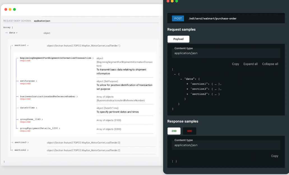Expand beginningSegmentForShipmentInformationTransaction property
The height and width of the screenshot is (175, 289).
click(x=57, y=58)
